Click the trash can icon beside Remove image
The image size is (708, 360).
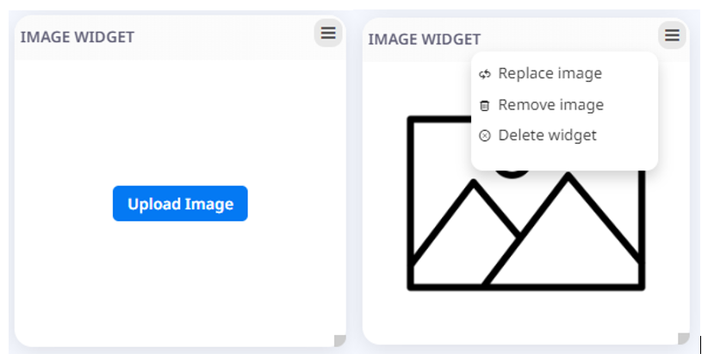tap(485, 106)
